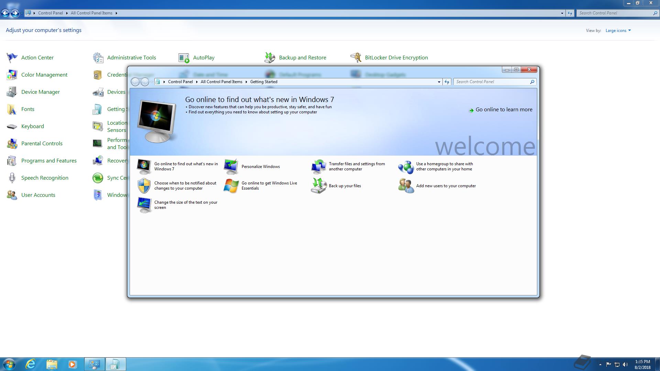
Task: Click Change text size monitor icon
Action: tap(144, 205)
